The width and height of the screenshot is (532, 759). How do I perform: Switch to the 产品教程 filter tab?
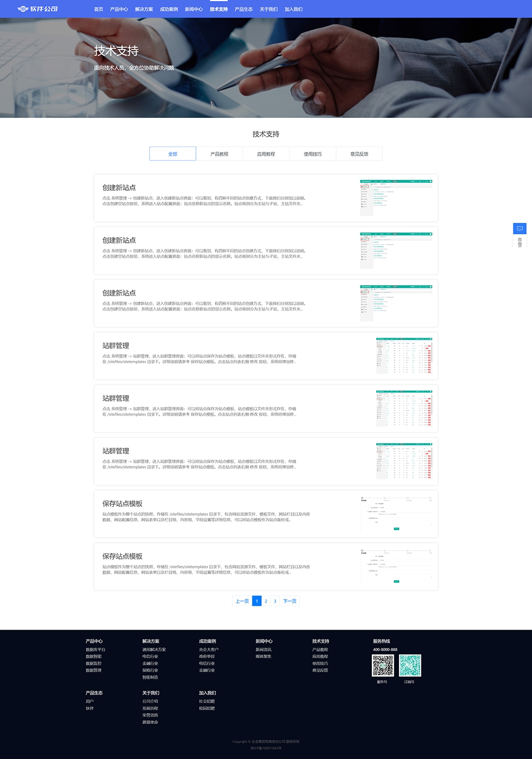[219, 154]
